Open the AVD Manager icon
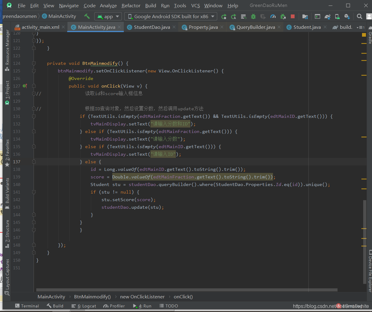The width and height of the screenshot is (372, 312). pyautogui.click(x=337, y=16)
